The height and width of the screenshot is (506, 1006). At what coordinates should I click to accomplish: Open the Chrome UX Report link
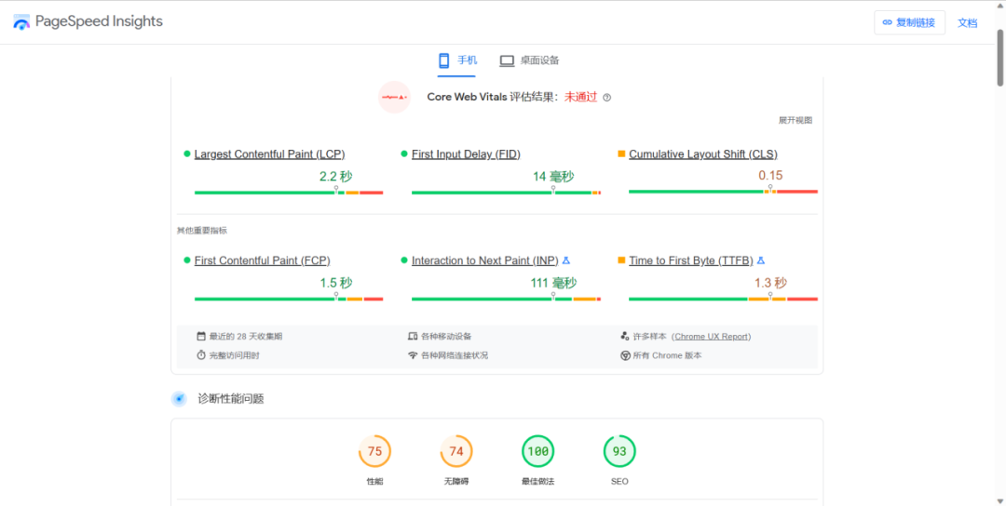coord(711,337)
